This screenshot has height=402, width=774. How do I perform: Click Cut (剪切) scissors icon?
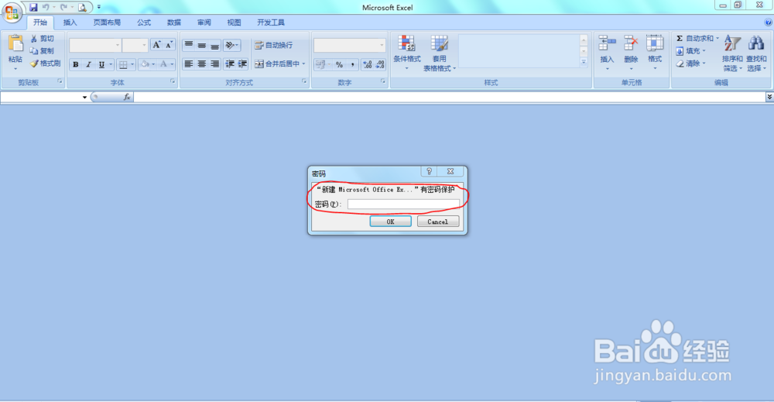(x=34, y=39)
